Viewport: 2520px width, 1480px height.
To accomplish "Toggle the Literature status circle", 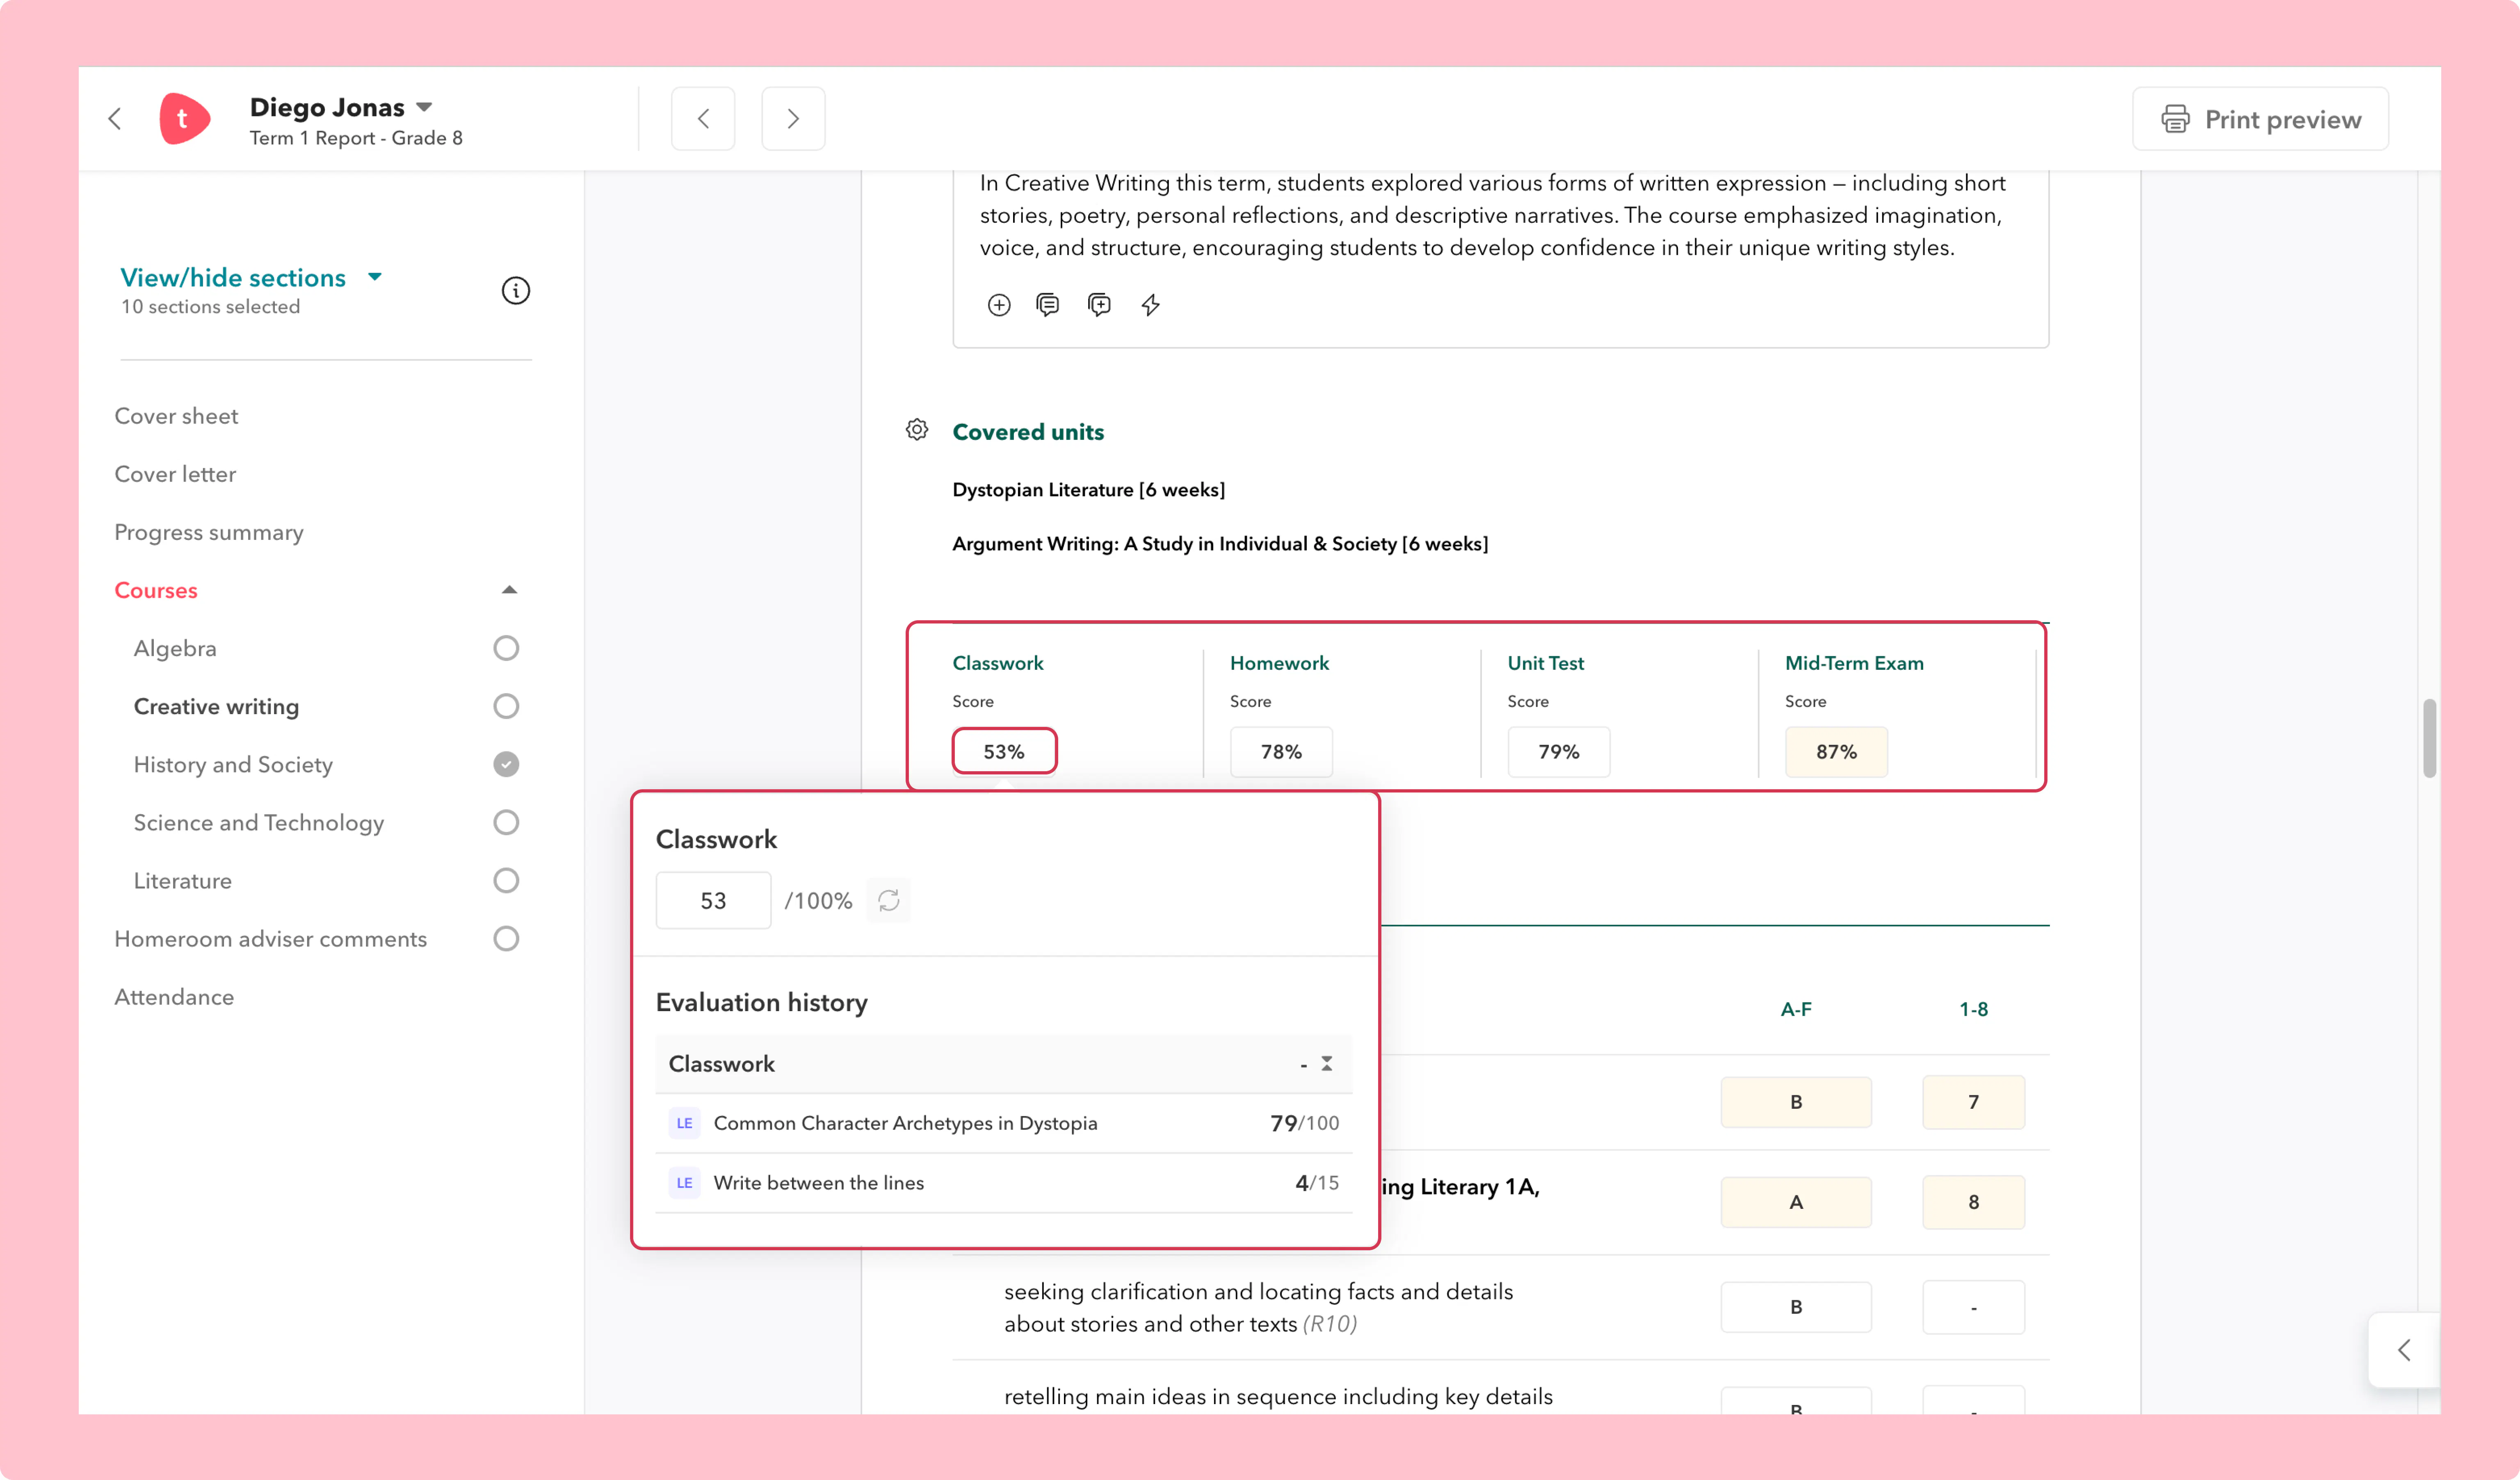I will [506, 880].
